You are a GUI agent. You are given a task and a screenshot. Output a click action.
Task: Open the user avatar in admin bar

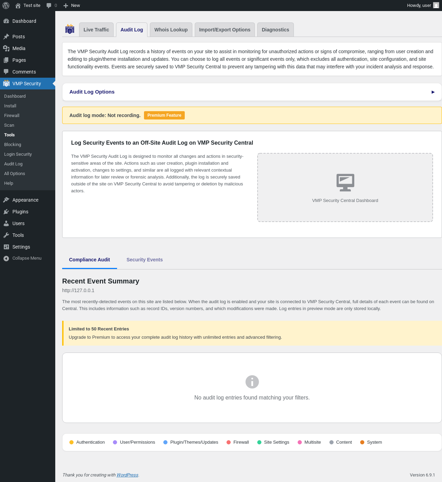(436, 6)
